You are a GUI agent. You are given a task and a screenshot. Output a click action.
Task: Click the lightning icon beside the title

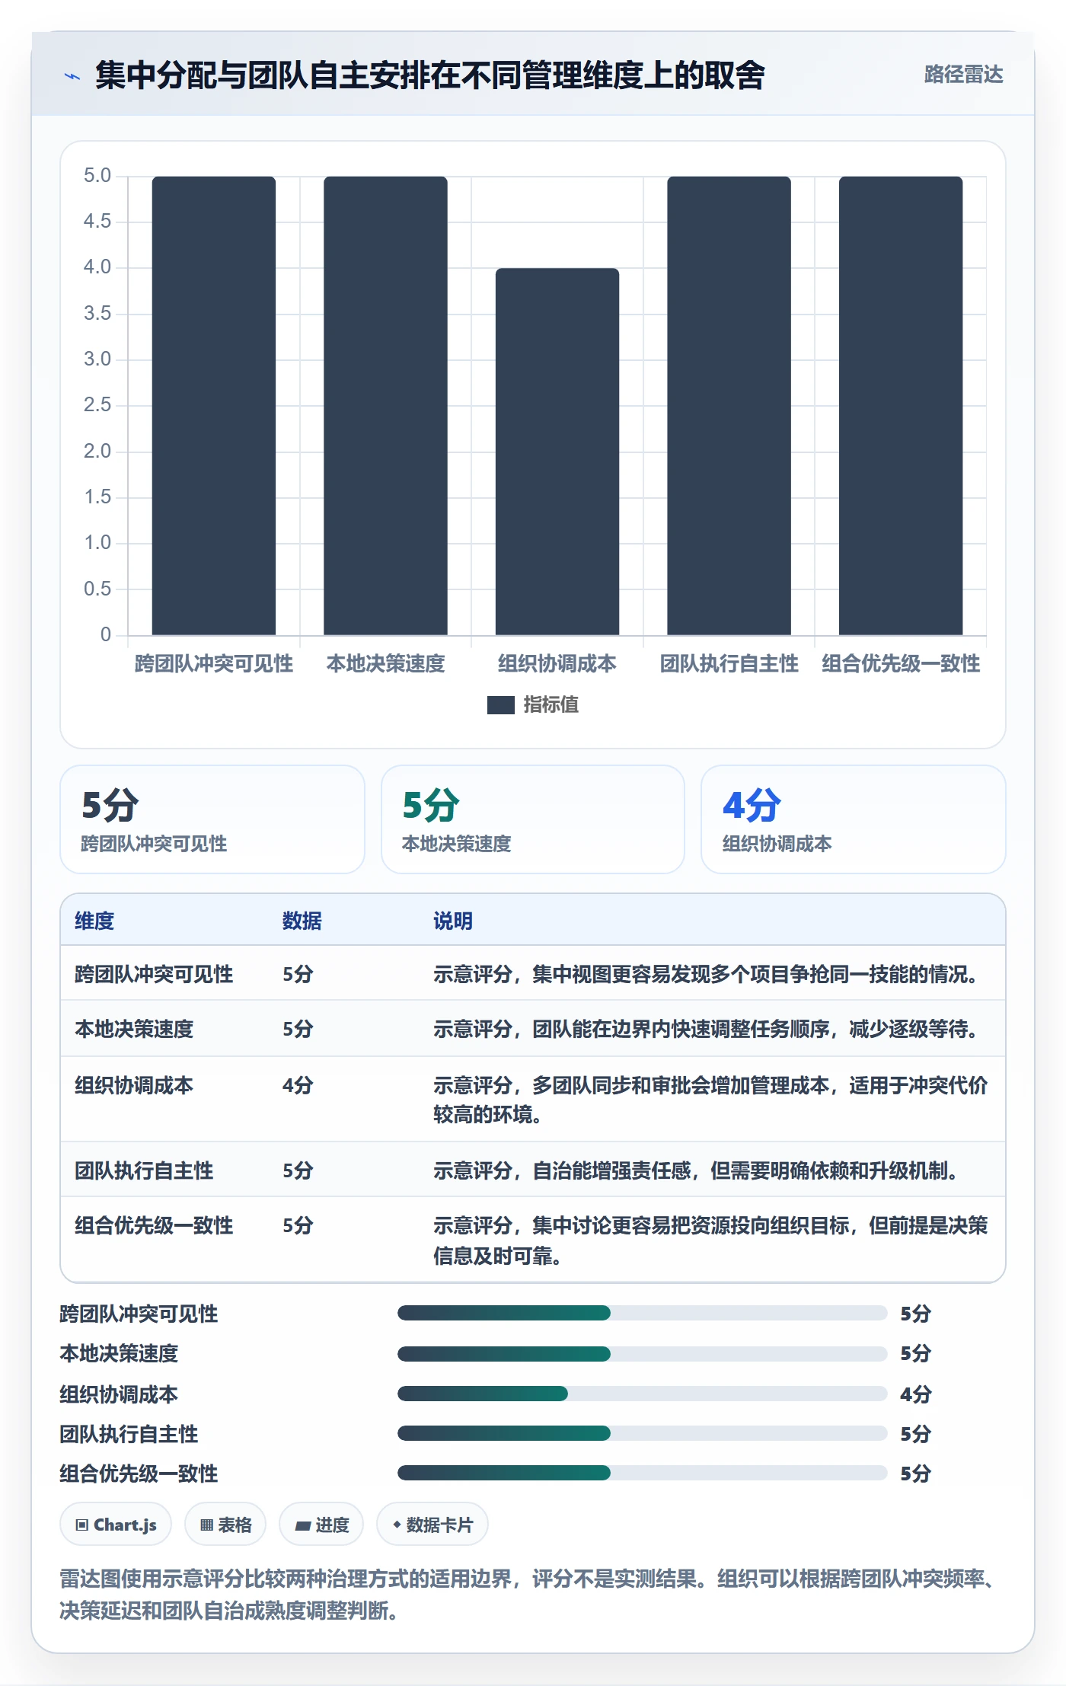(72, 76)
